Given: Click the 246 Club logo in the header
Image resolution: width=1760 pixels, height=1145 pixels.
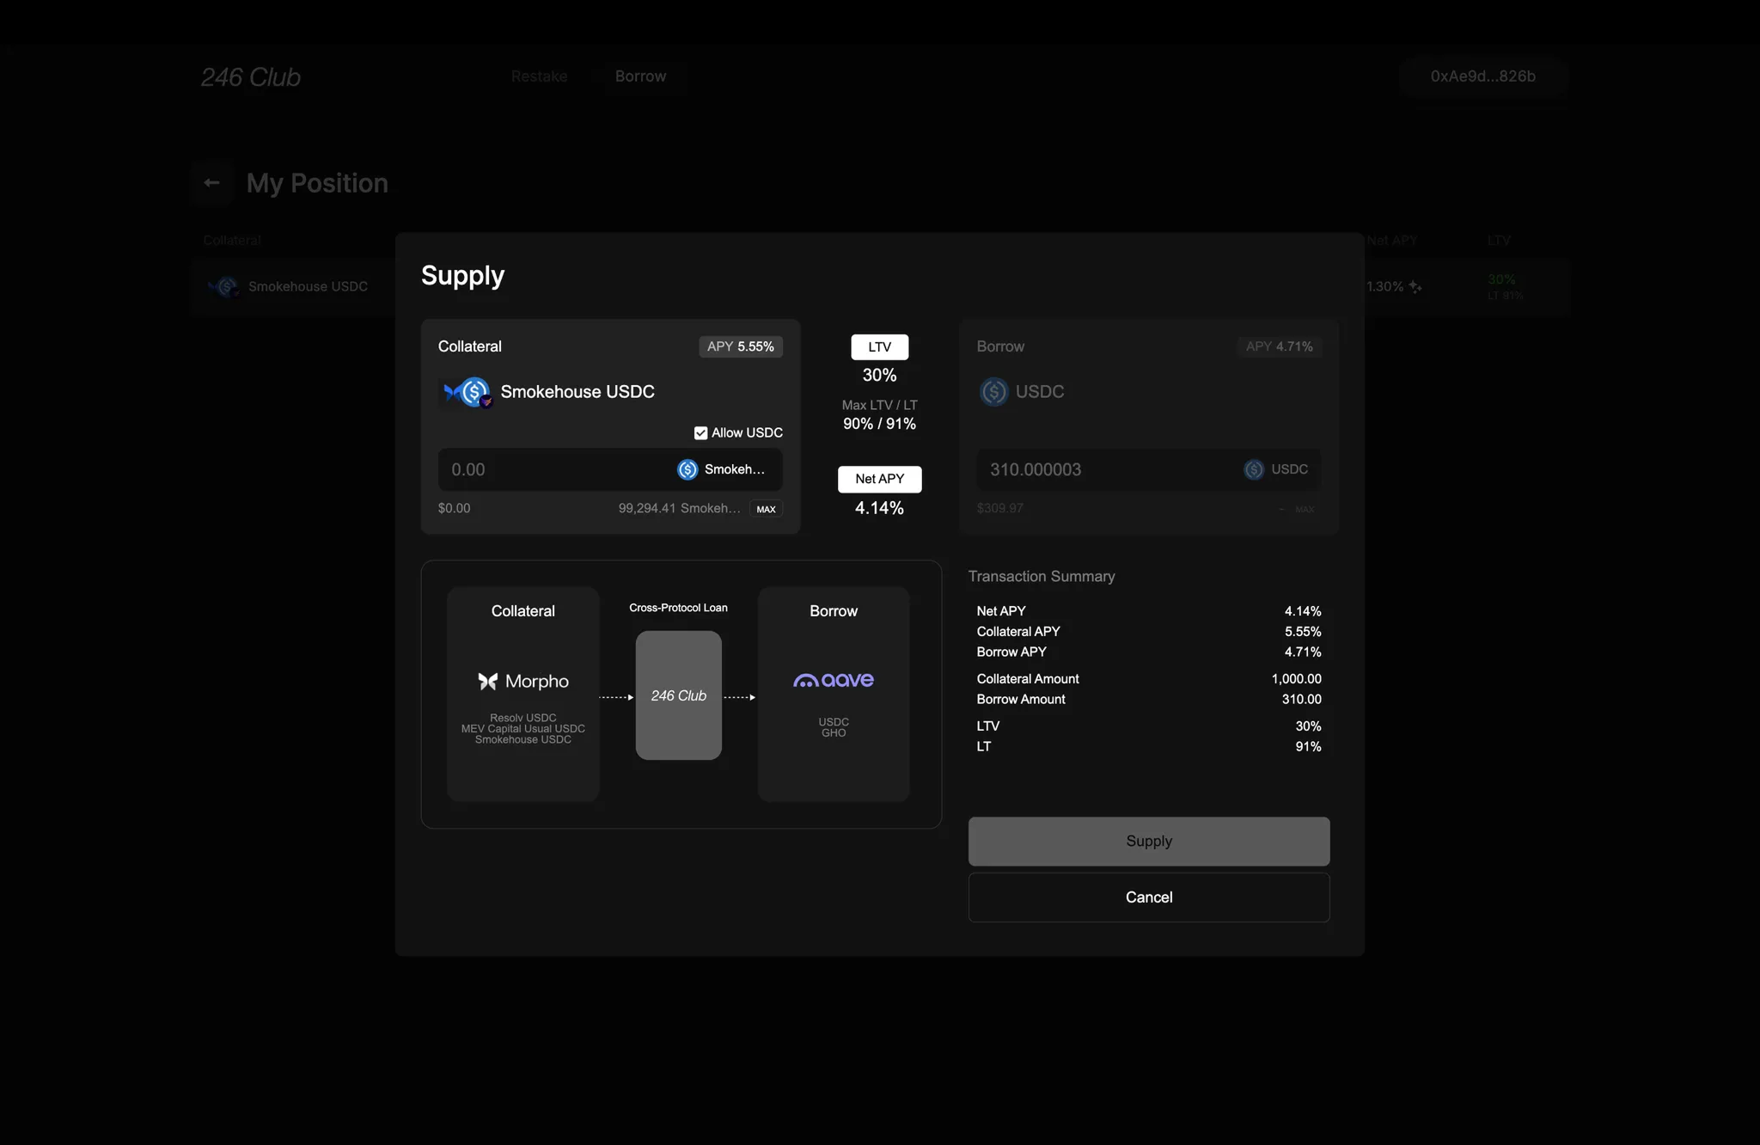Looking at the screenshot, I should pyautogui.click(x=250, y=77).
